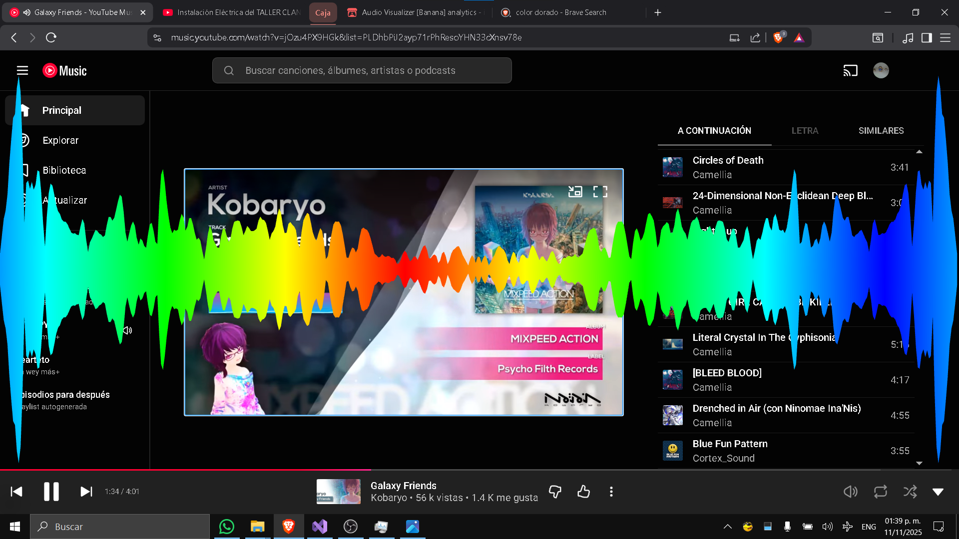Toggle repeat mode

tap(880, 492)
